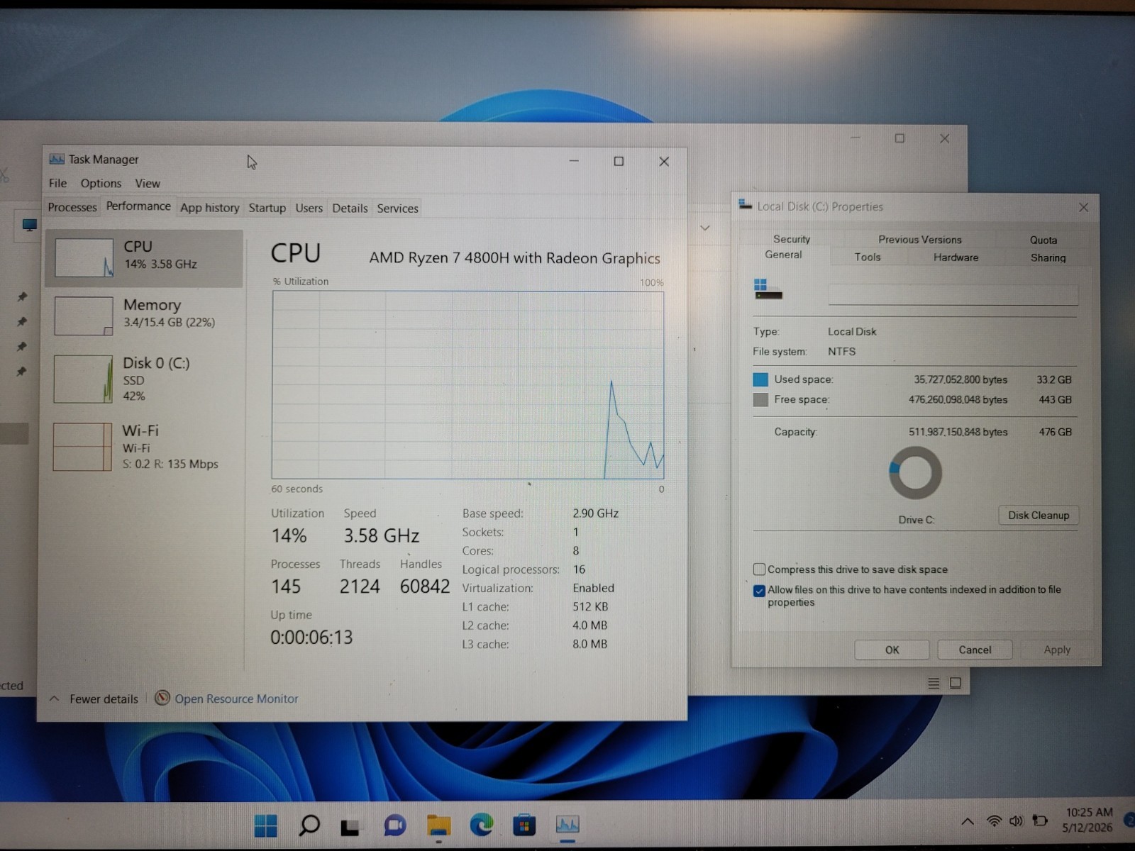Switch to the Services tab
1135x851 pixels.
(397, 208)
